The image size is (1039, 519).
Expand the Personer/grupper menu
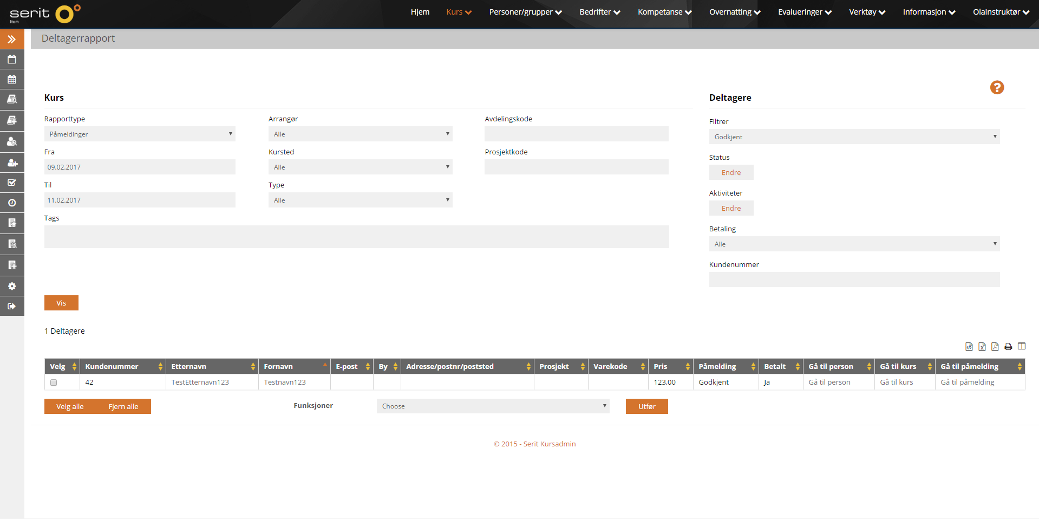[525, 12]
